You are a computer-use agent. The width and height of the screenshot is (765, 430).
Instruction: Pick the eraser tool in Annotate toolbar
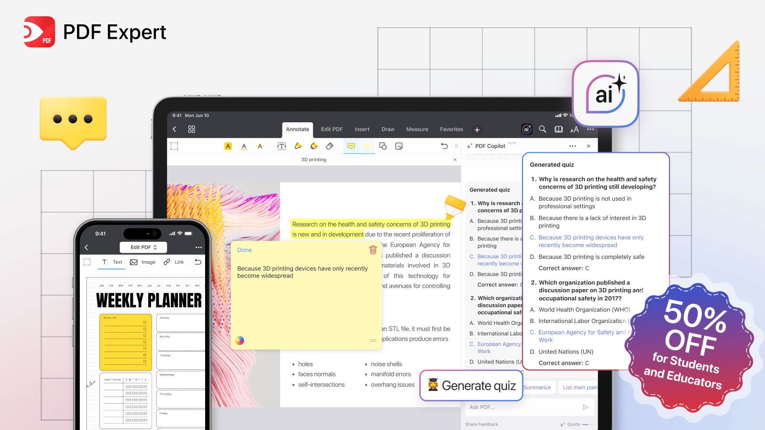pyautogui.click(x=329, y=146)
